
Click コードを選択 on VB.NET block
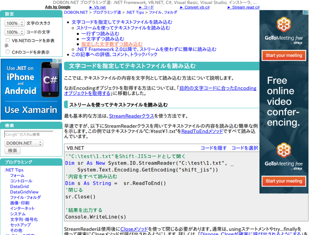(245, 148)
